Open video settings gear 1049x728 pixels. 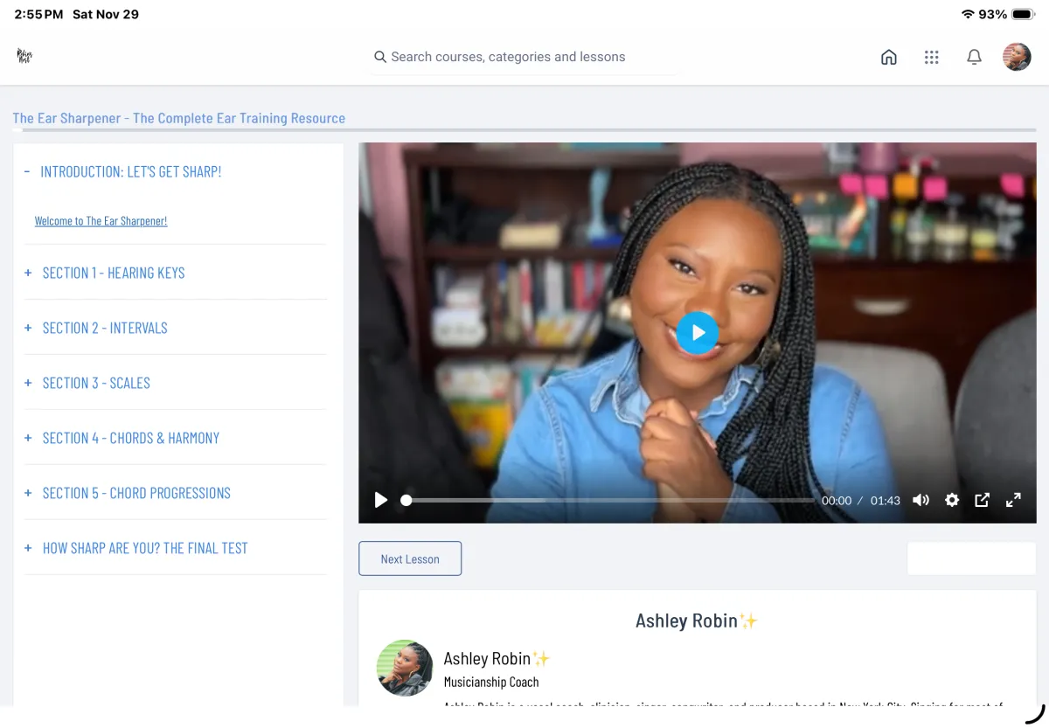click(x=952, y=500)
